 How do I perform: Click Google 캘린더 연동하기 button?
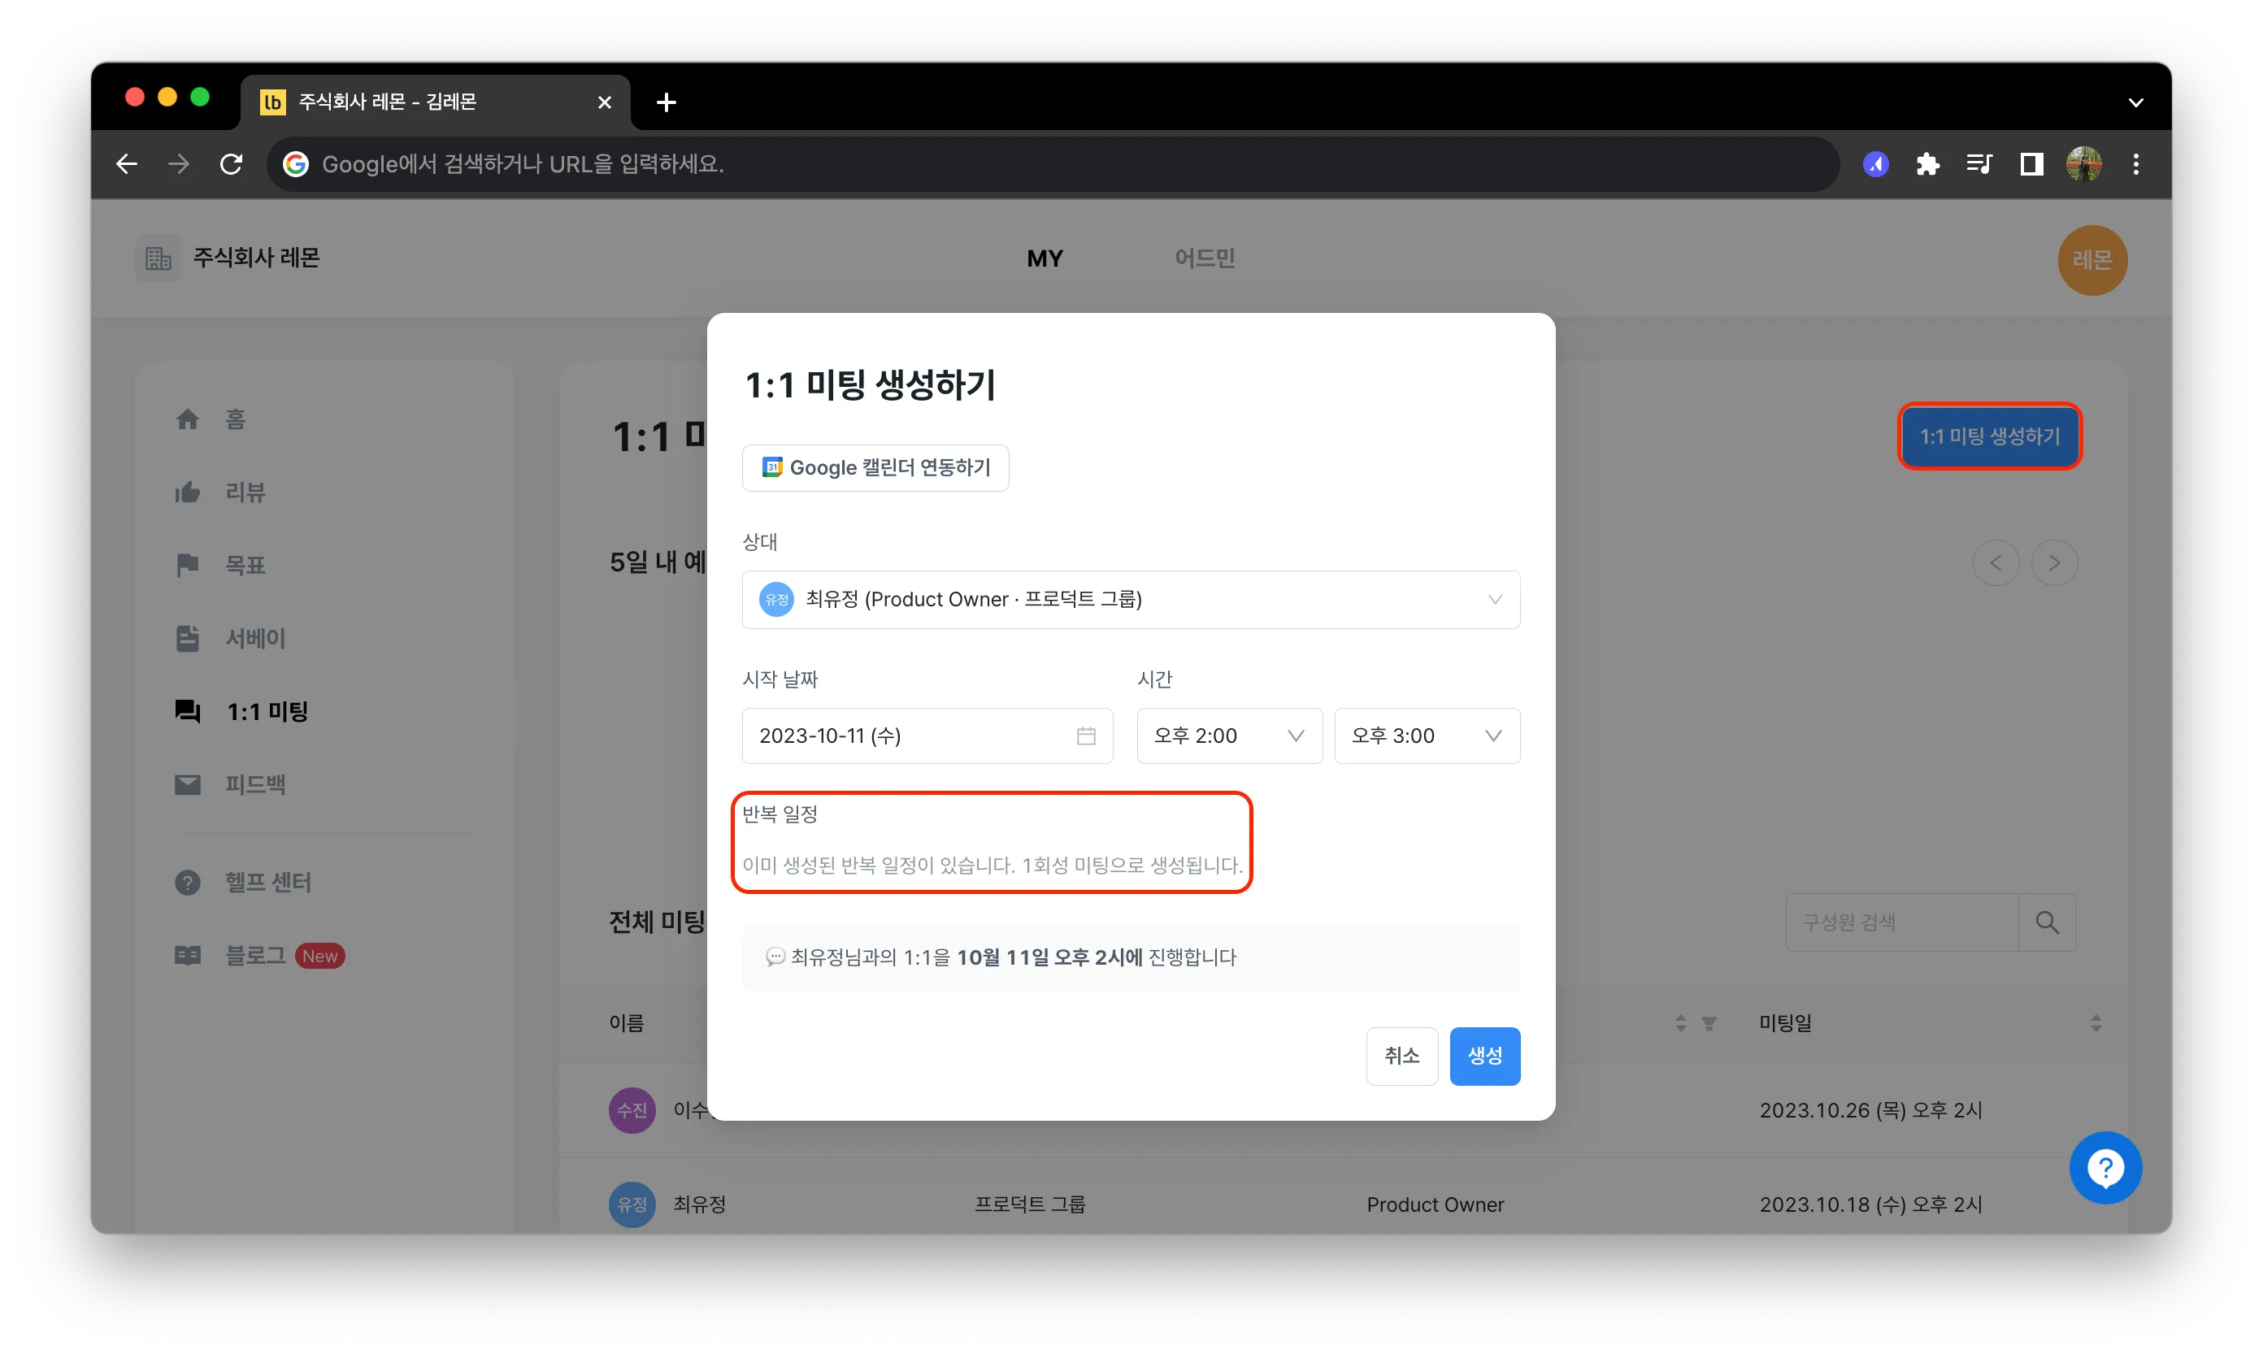coord(875,467)
